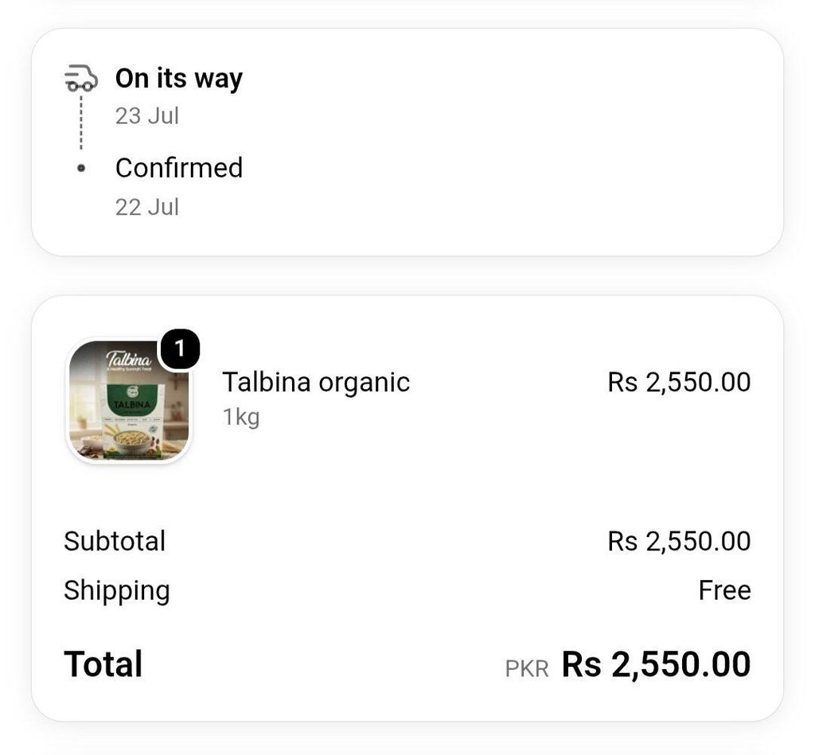Tap the dashed timeline connector line
The image size is (815, 755).
tap(81, 123)
